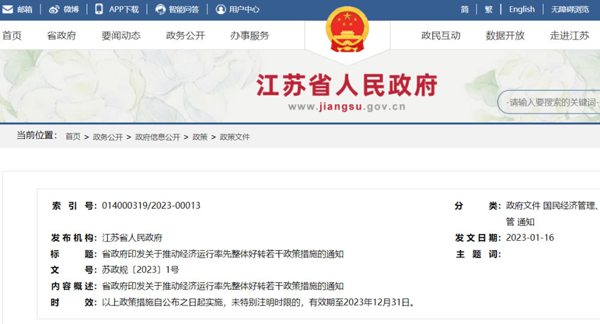Open the 数据开放 menu item
This screenshot has height=324, width=600.
[x=505, y=35]
